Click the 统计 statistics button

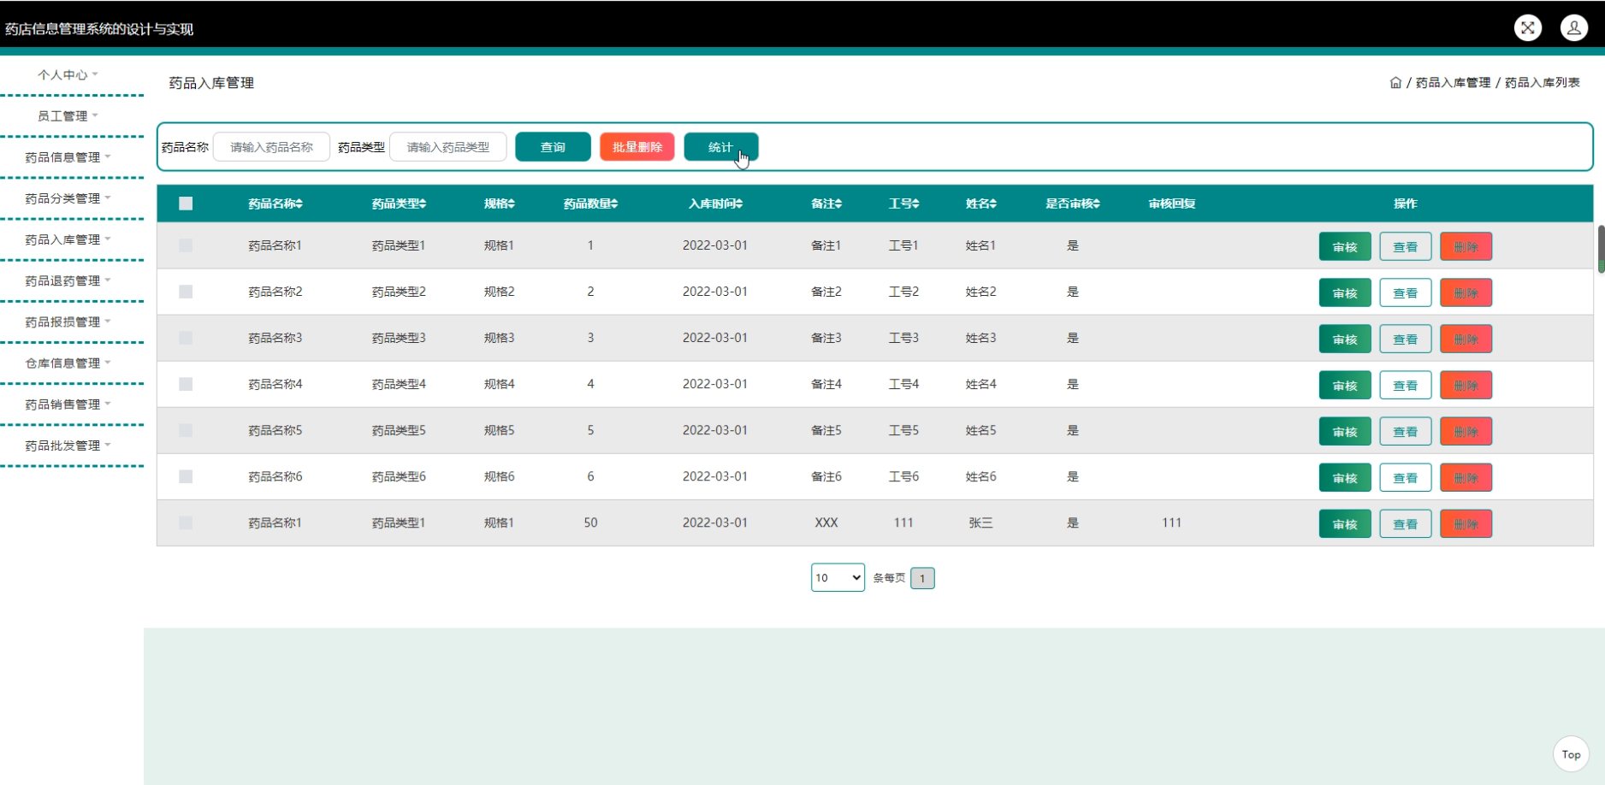(x=720, y=147)
